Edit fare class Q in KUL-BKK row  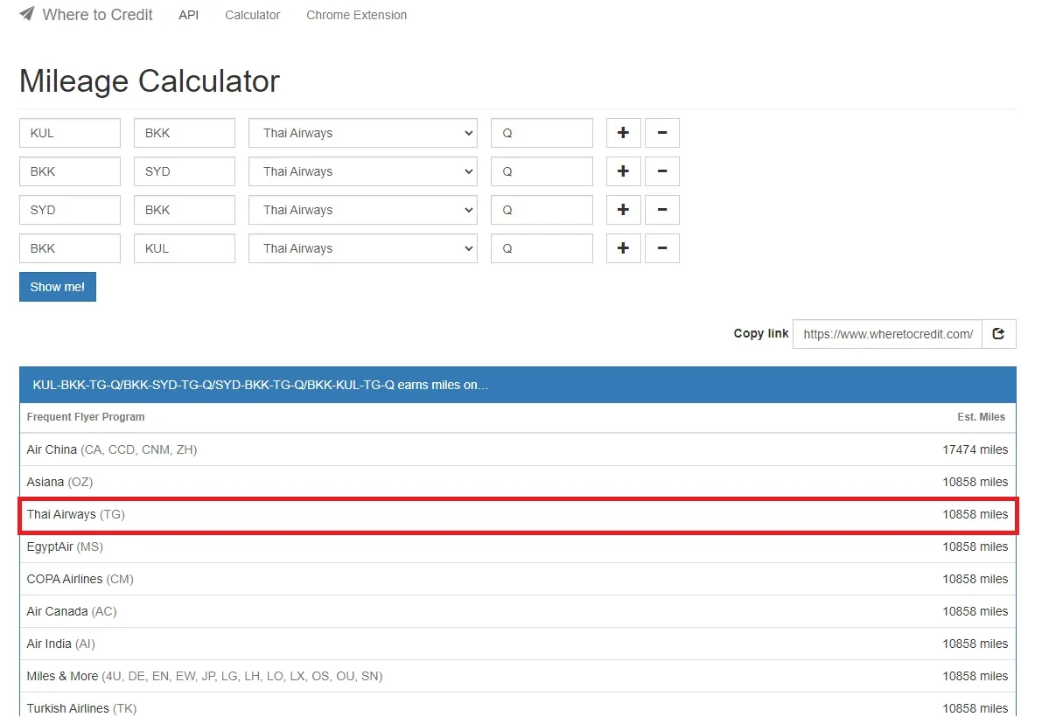[x=542, y=133]
